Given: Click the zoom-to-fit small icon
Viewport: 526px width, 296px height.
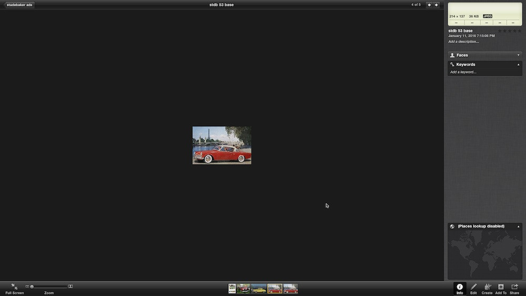Looking at the screenshot, I should [x=27, y=287].
